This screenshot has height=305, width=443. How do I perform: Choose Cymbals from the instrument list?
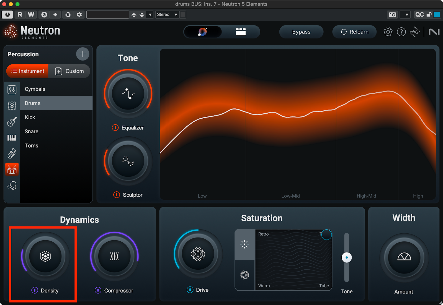coord(56,89)
